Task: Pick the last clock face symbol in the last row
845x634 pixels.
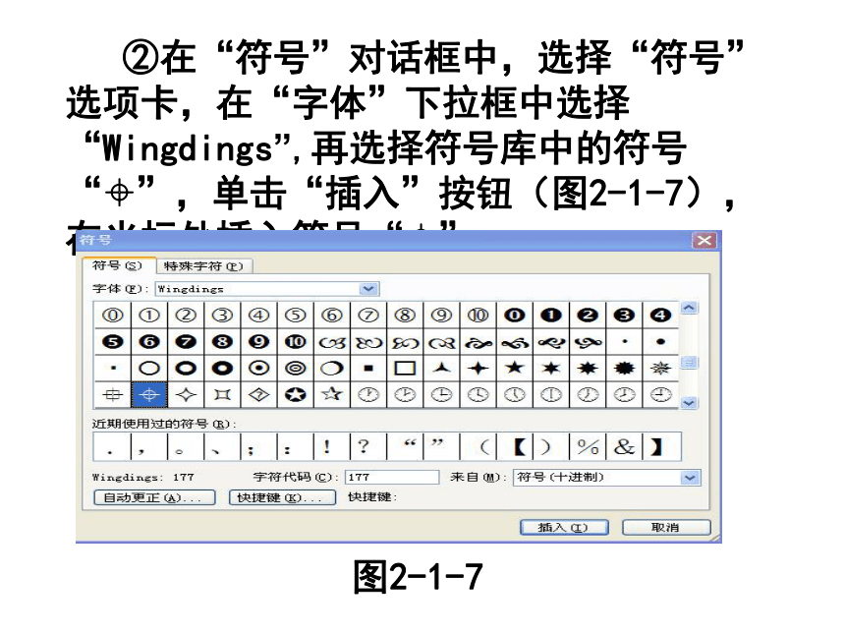Action: pyautogui.click(x=660, y=395)
